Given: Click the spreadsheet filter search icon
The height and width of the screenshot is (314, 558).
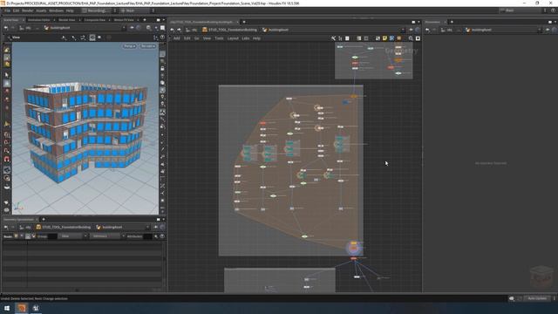Looking at the screenshot, I should (156, 236).
